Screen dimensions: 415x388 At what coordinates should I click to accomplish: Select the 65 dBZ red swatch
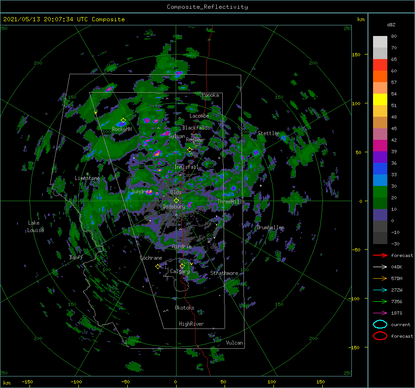(380, 65)
